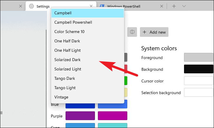The image size is (214, 128).
Task: Choose Campbell Powershell from the list
Action: [88, 23]
